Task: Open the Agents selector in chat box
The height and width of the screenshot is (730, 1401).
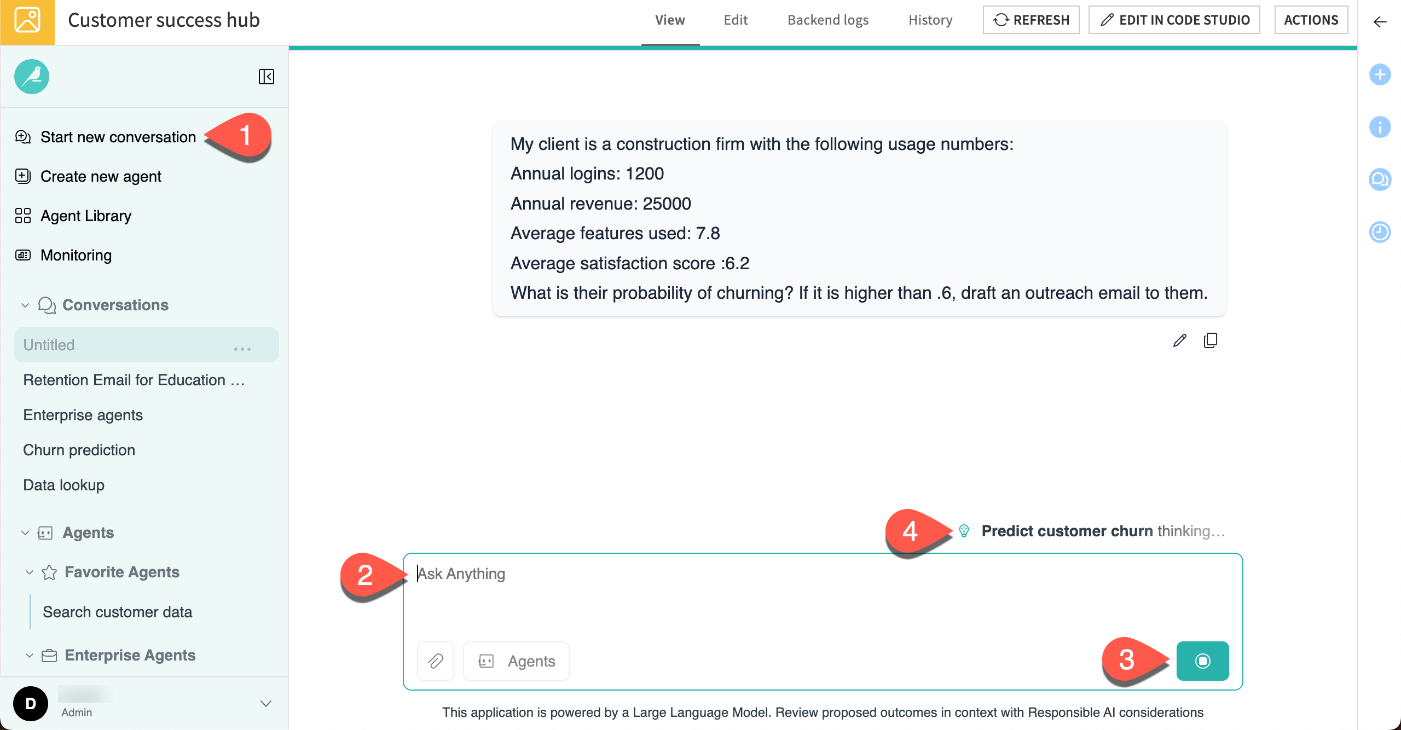Action: click(x=517, y=661)
